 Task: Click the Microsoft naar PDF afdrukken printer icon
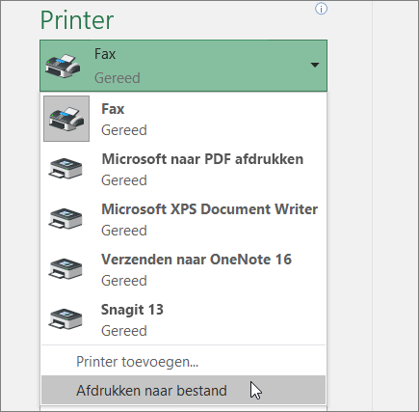[65, 169]
